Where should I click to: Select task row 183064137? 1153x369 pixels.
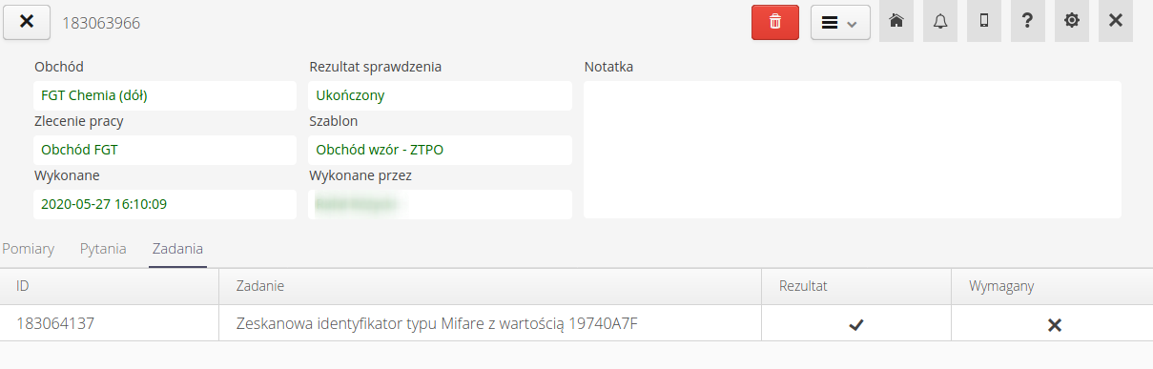[576, 323]
